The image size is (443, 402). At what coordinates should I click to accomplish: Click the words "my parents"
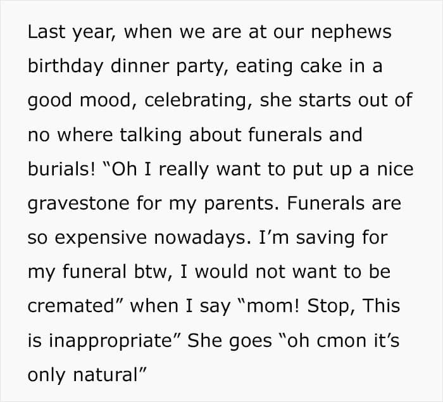point(221,204)
